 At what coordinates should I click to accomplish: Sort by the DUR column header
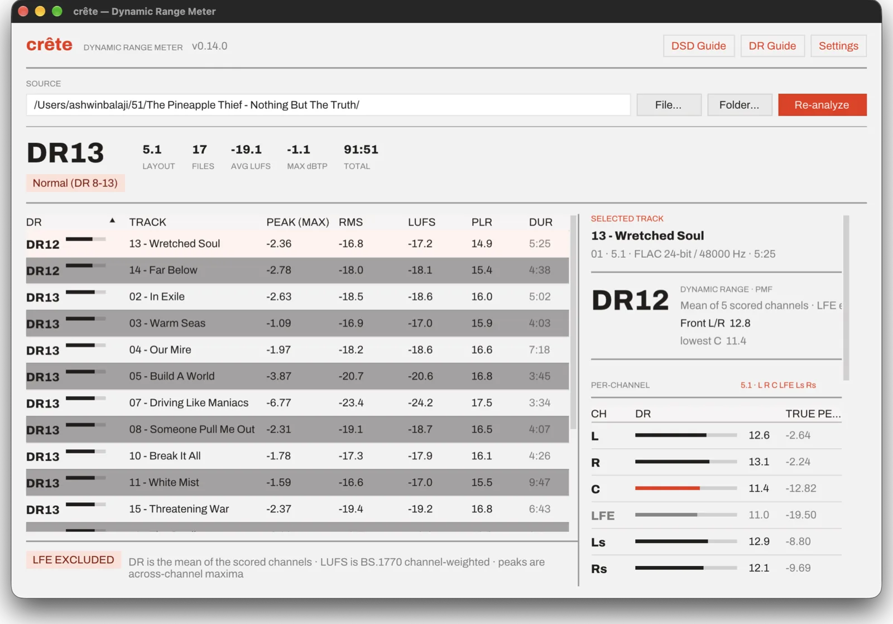pos(541,222)
